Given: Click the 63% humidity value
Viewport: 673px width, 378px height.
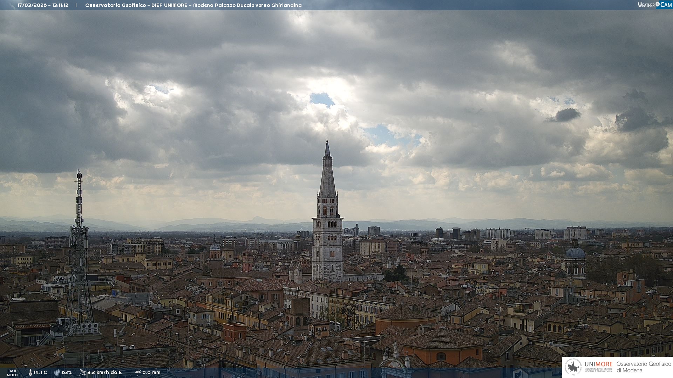Looking at the screenshot, I should point(67,372).
